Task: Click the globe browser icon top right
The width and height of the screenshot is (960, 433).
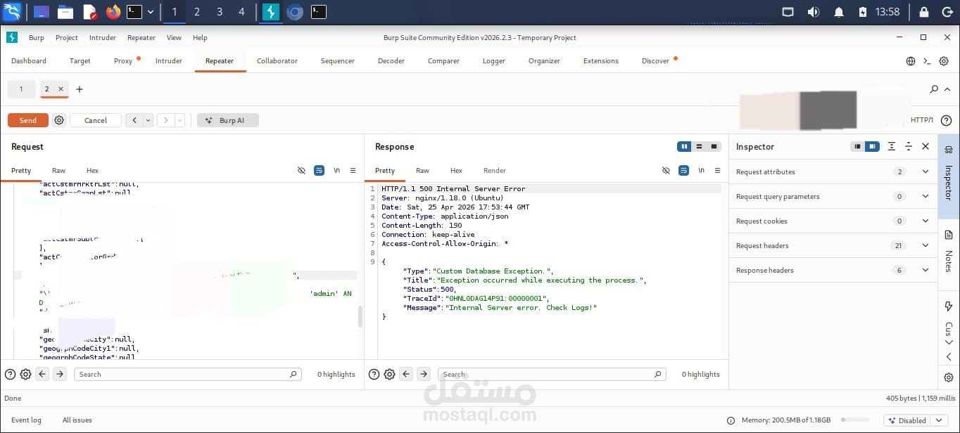Action: tap(911, 61)
